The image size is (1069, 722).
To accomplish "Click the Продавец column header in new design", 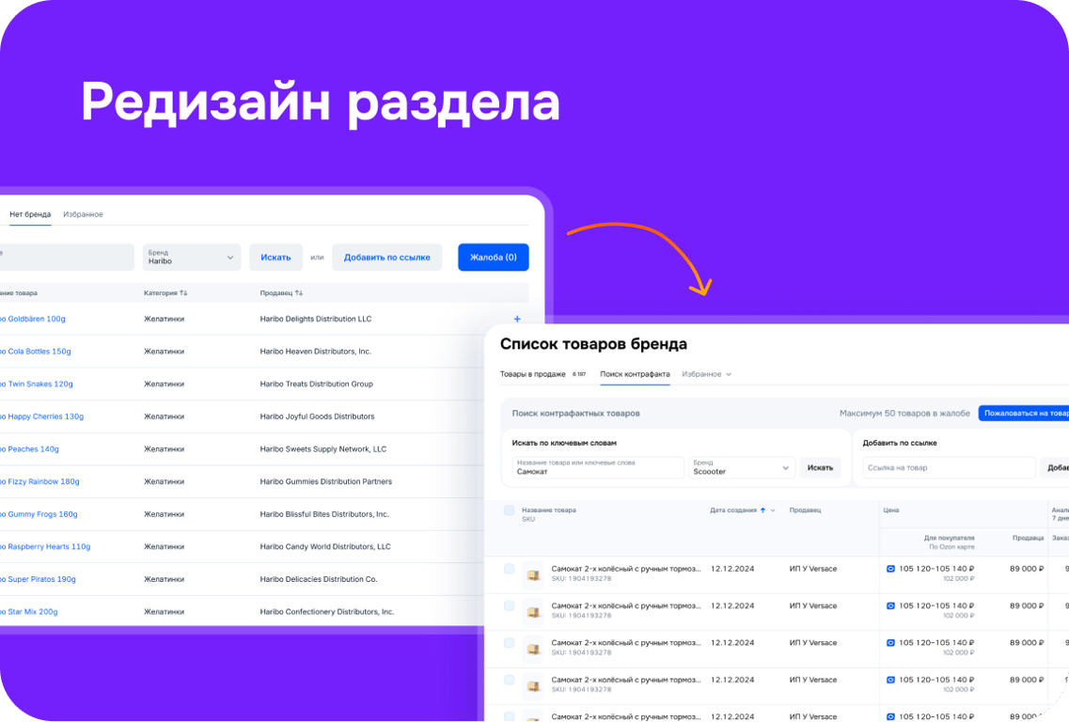I will [x=805, y=510].
